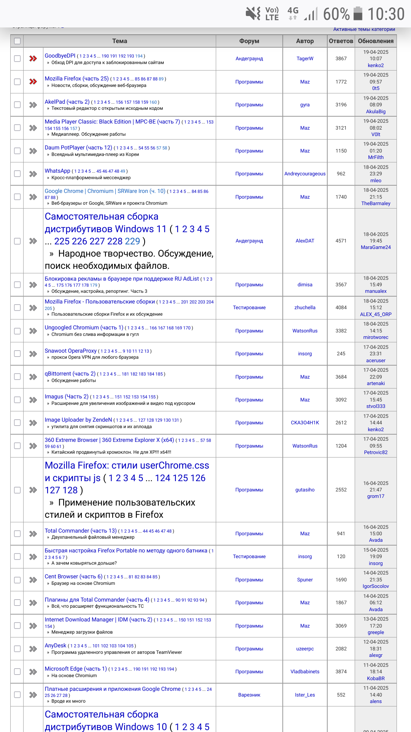
Task: Go to page 194 of GoodbyeDPI topic
Action: (139, 56)
